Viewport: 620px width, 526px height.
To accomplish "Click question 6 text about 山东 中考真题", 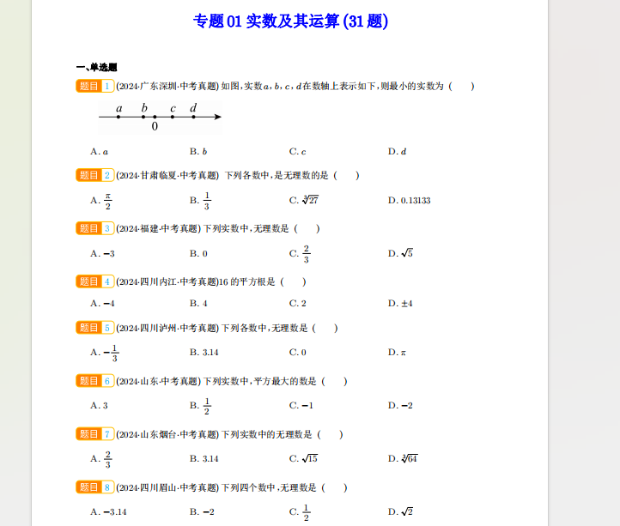I will coord(232,381).
